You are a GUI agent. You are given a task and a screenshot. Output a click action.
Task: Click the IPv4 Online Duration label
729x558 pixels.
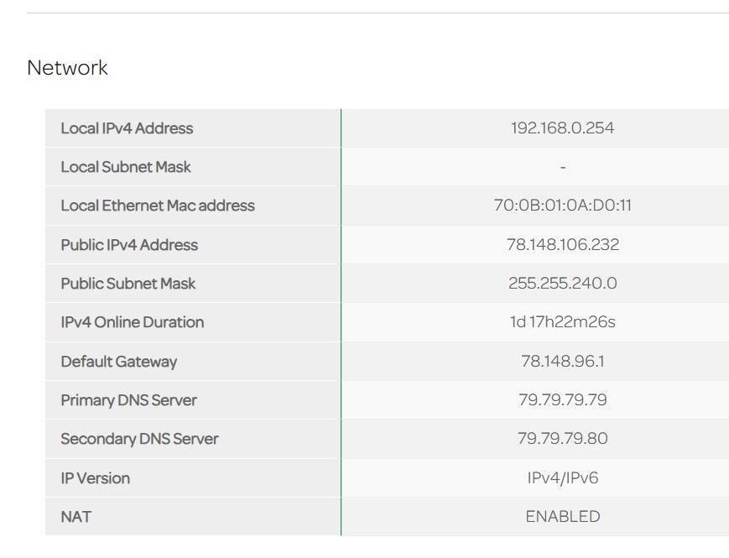click(133, 322)
